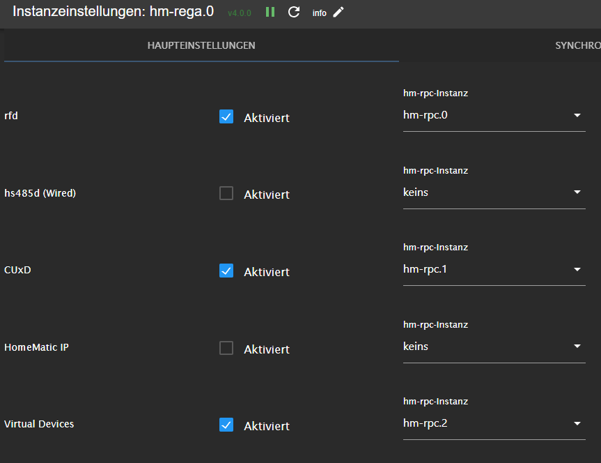Screen dimensions: 601x463
Task: Open the info link in header
Action: [x=319, y=13]
